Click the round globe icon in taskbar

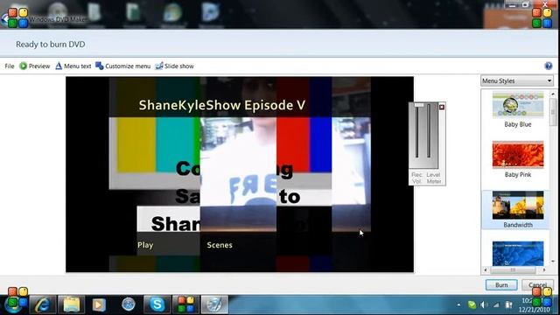pos(129,304)
